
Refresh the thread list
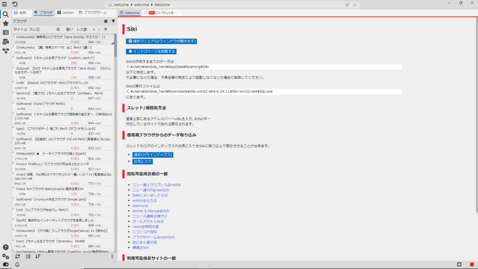point(17,256)
